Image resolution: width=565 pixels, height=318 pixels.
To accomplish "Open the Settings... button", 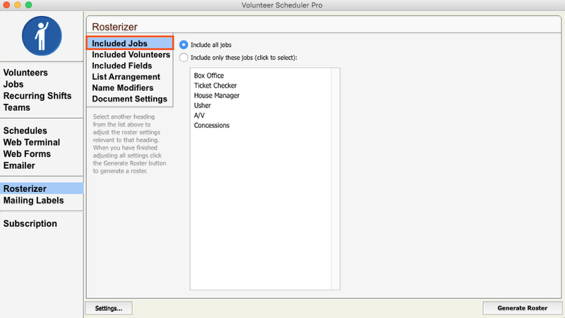I will [x=109, y=308].
